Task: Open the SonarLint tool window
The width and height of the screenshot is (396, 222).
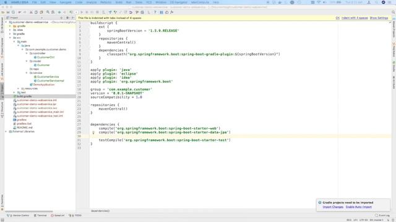Action: point(58,215)
